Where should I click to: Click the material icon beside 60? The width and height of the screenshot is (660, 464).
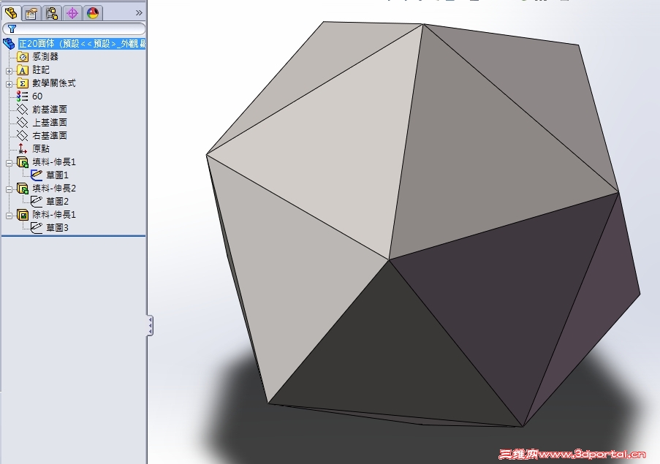[22, 96]
